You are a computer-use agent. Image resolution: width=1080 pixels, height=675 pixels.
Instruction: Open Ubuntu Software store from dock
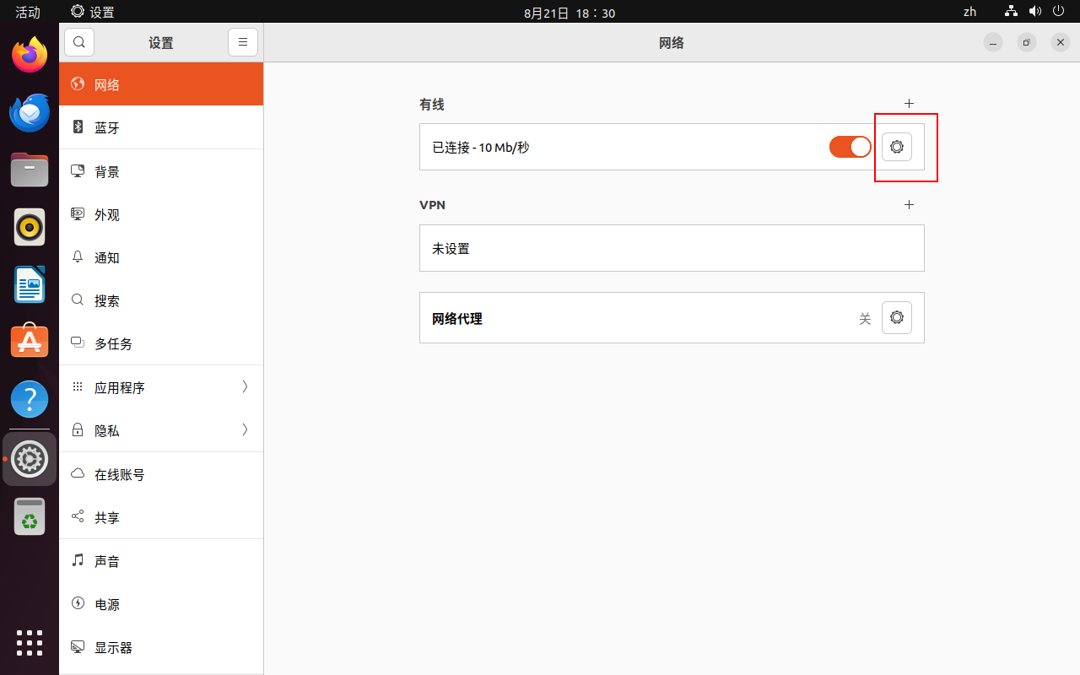pyautogui.click(x=30, y=342)
